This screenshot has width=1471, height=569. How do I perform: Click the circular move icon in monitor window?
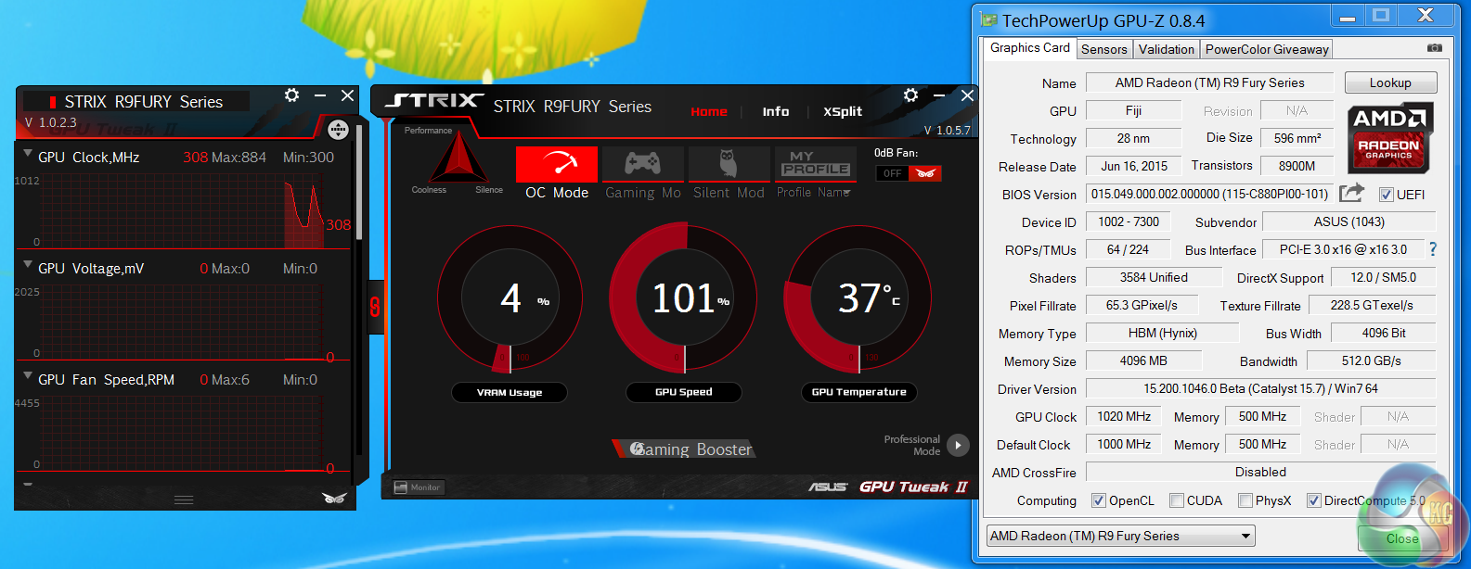(x=338, y=130)
